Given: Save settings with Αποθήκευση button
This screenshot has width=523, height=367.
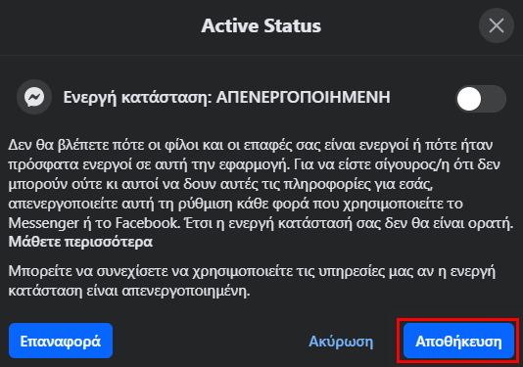Looking at the screenshot, I should click(x=458, y=341).
